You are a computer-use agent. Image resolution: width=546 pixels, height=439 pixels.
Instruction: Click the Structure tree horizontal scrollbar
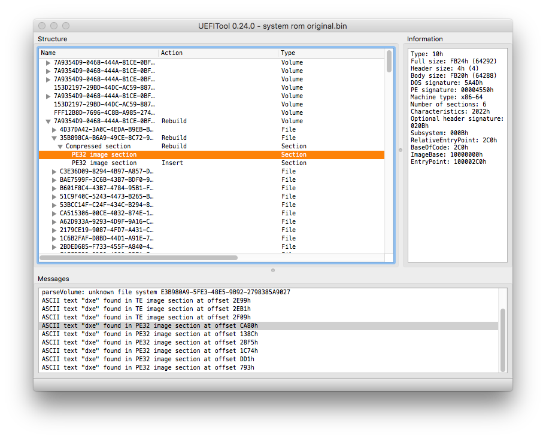click(x=138, y=258)
